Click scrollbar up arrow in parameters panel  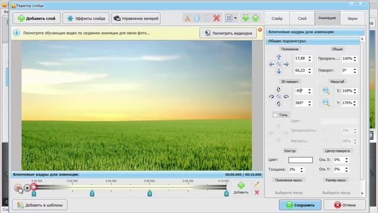coord(362,39)
